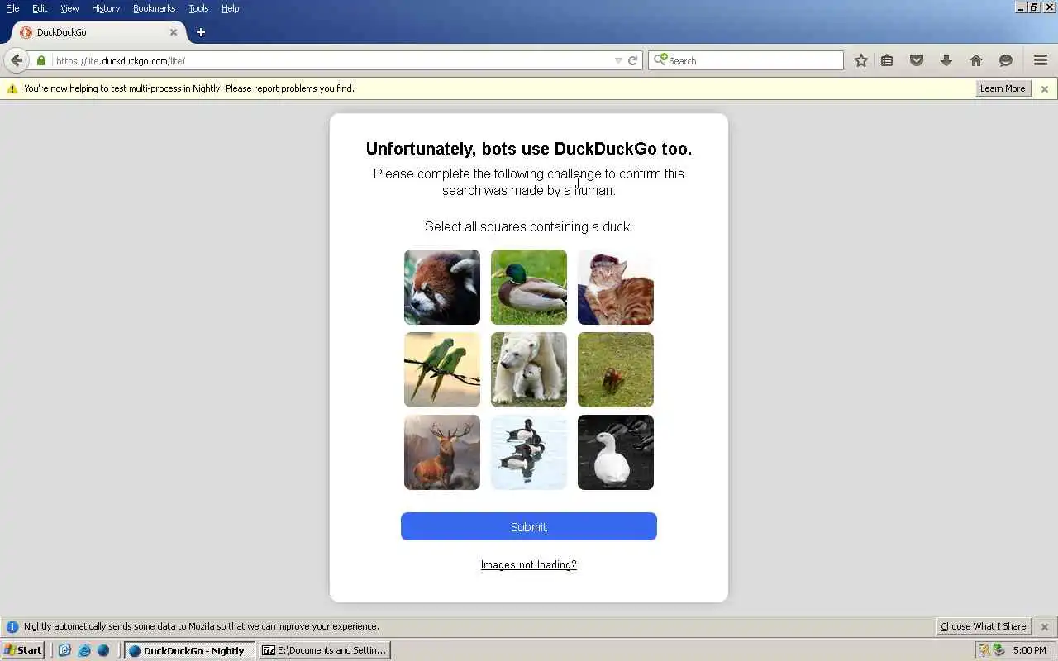Click the first system tray icon
This screenshot has height=661, width=1058.
[984, 650]
